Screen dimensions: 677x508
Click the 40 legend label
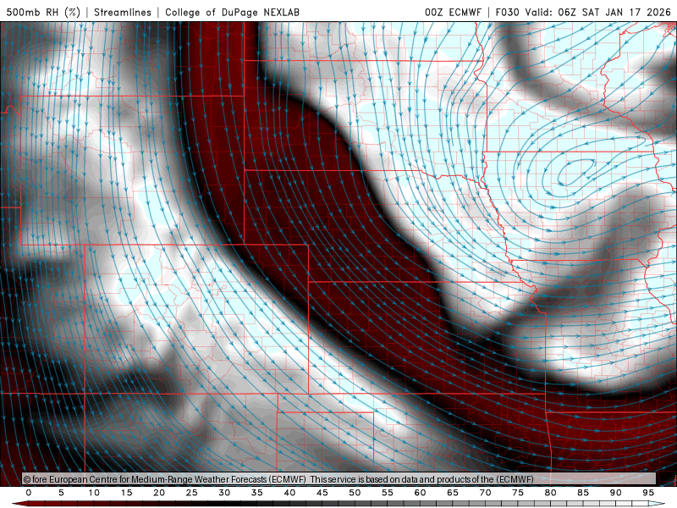289,493
